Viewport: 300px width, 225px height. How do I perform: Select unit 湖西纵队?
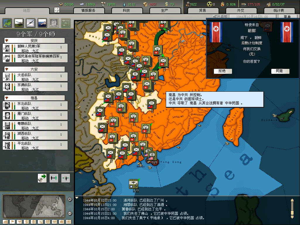(35, 135)
